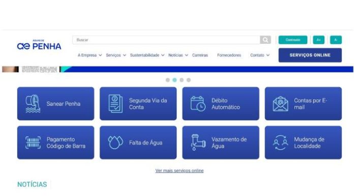Image resolution: width=354 pixels, height=196 pixels.
Task: Click the Contas por E-mail envelope icon
Action: tap(280, 104)
